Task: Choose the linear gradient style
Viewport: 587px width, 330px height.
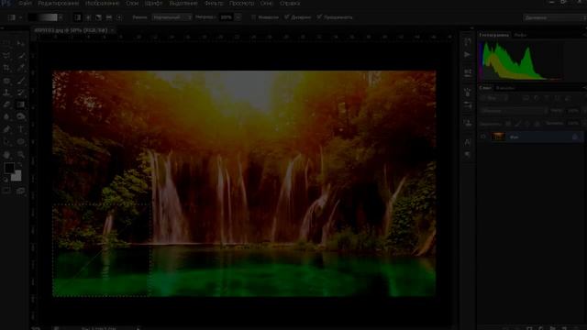Action: tap(77, 17)
